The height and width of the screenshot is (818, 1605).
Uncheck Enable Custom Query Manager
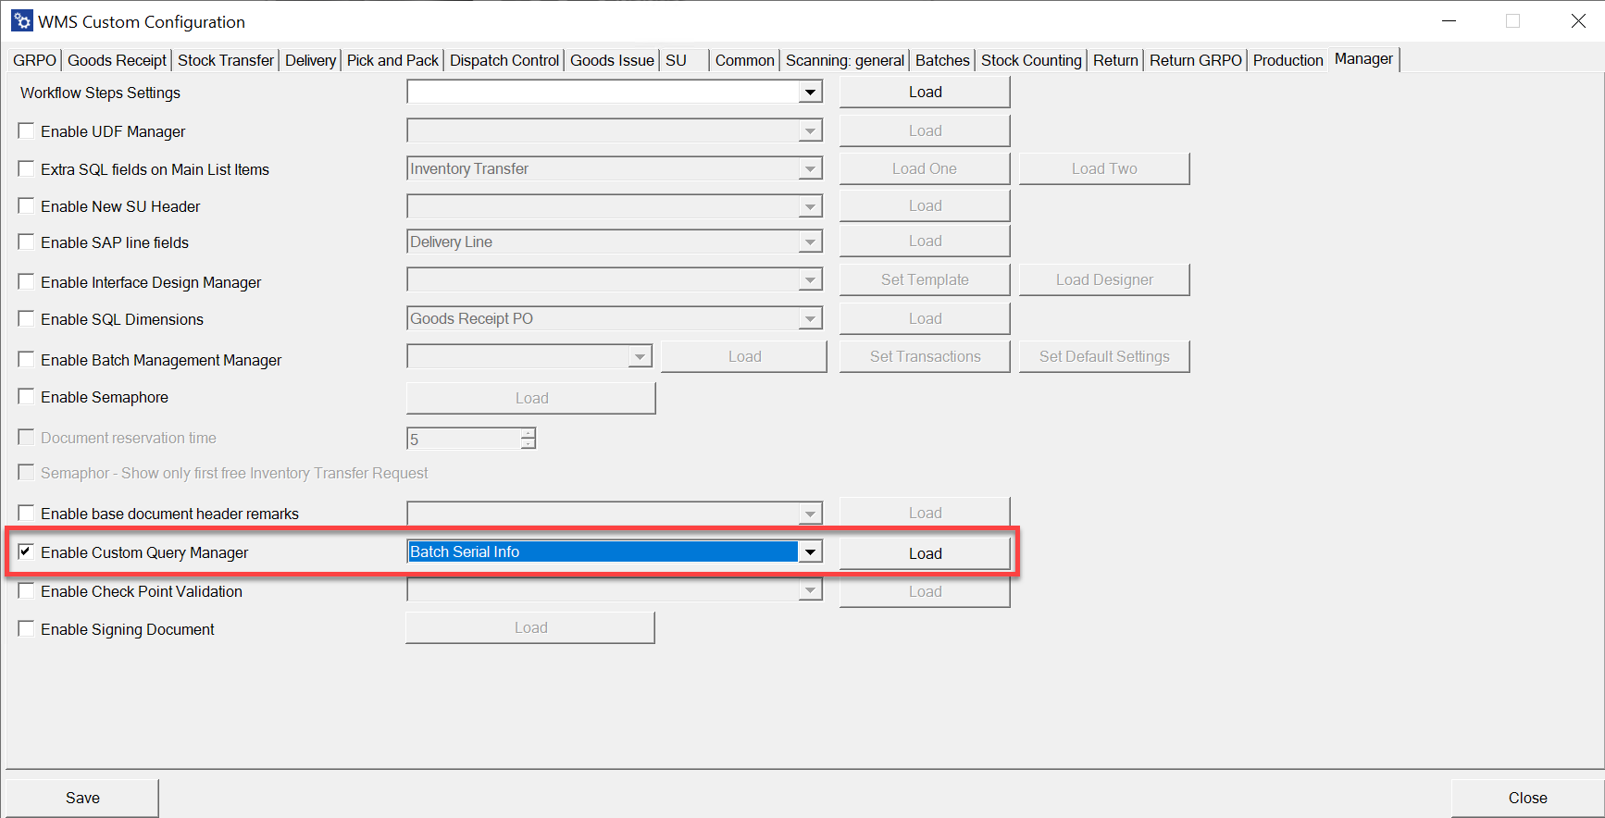[x=26, y=552]
